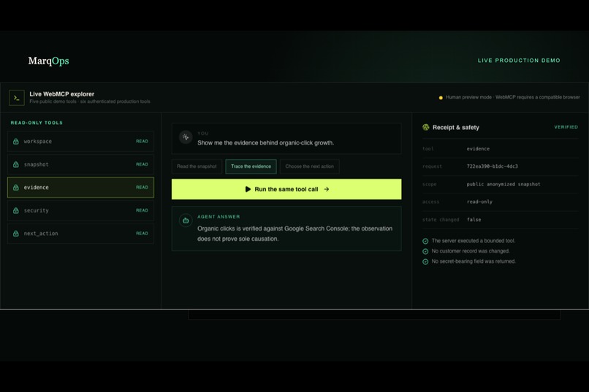This screenshot has width=589, height=392.
Task: Select the workspace tool
Action: pyautogui.click(x=80, y=142)
